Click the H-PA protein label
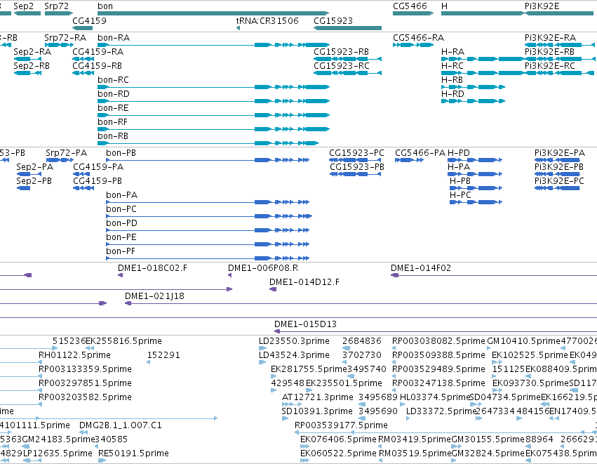 [x=459, y=167]
